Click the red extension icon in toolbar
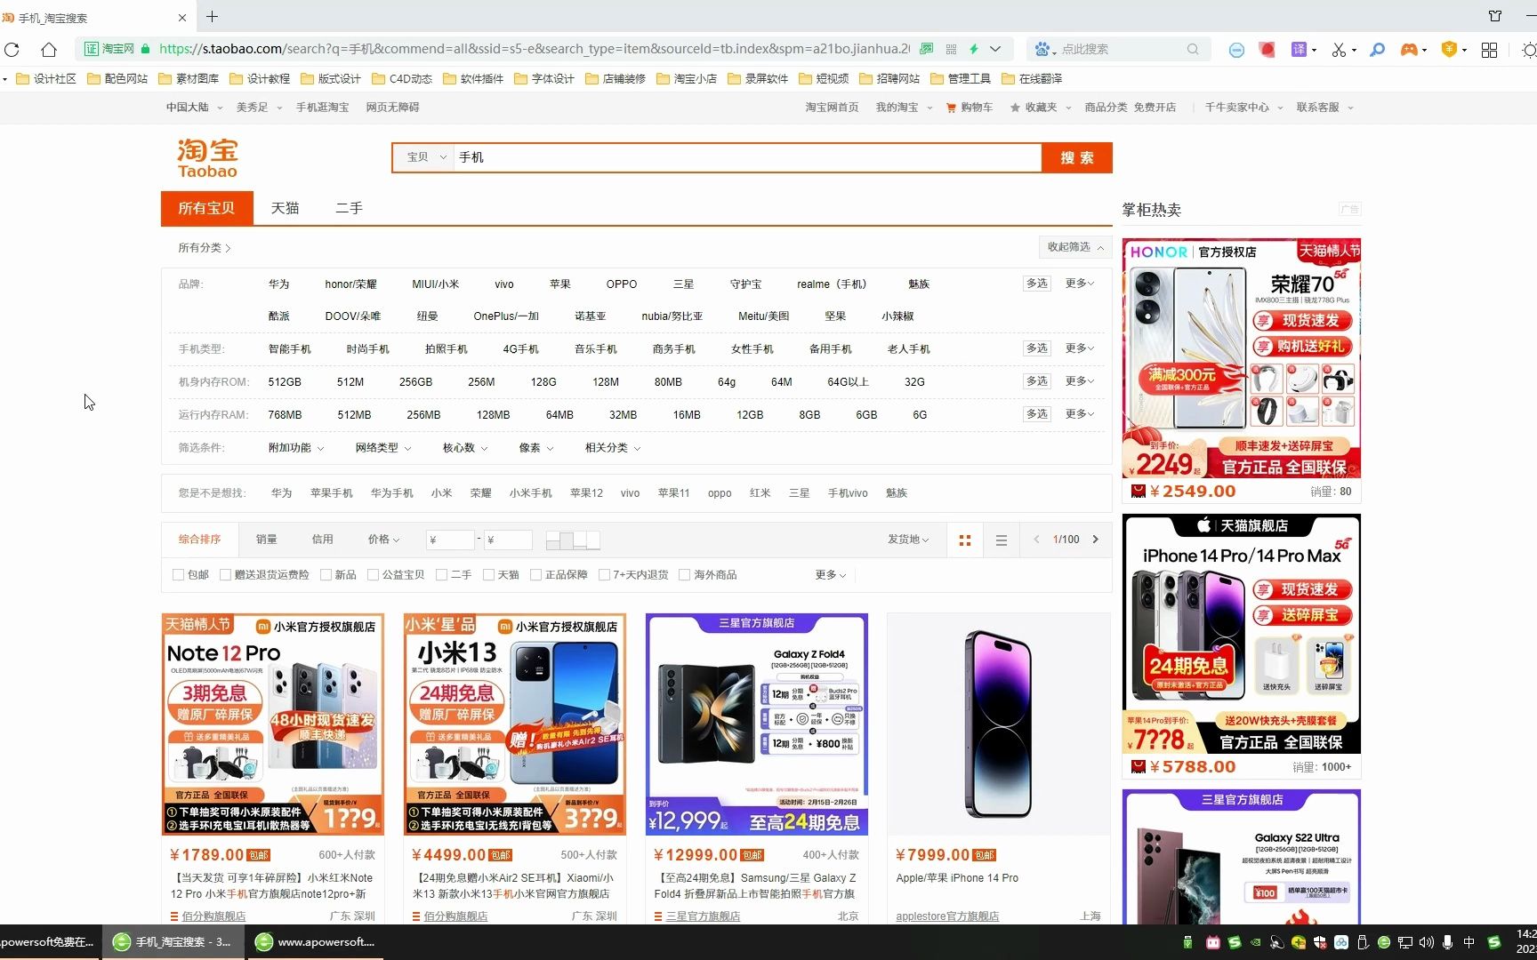Viewport: 1537px width, 960px height. (1267, 50)
